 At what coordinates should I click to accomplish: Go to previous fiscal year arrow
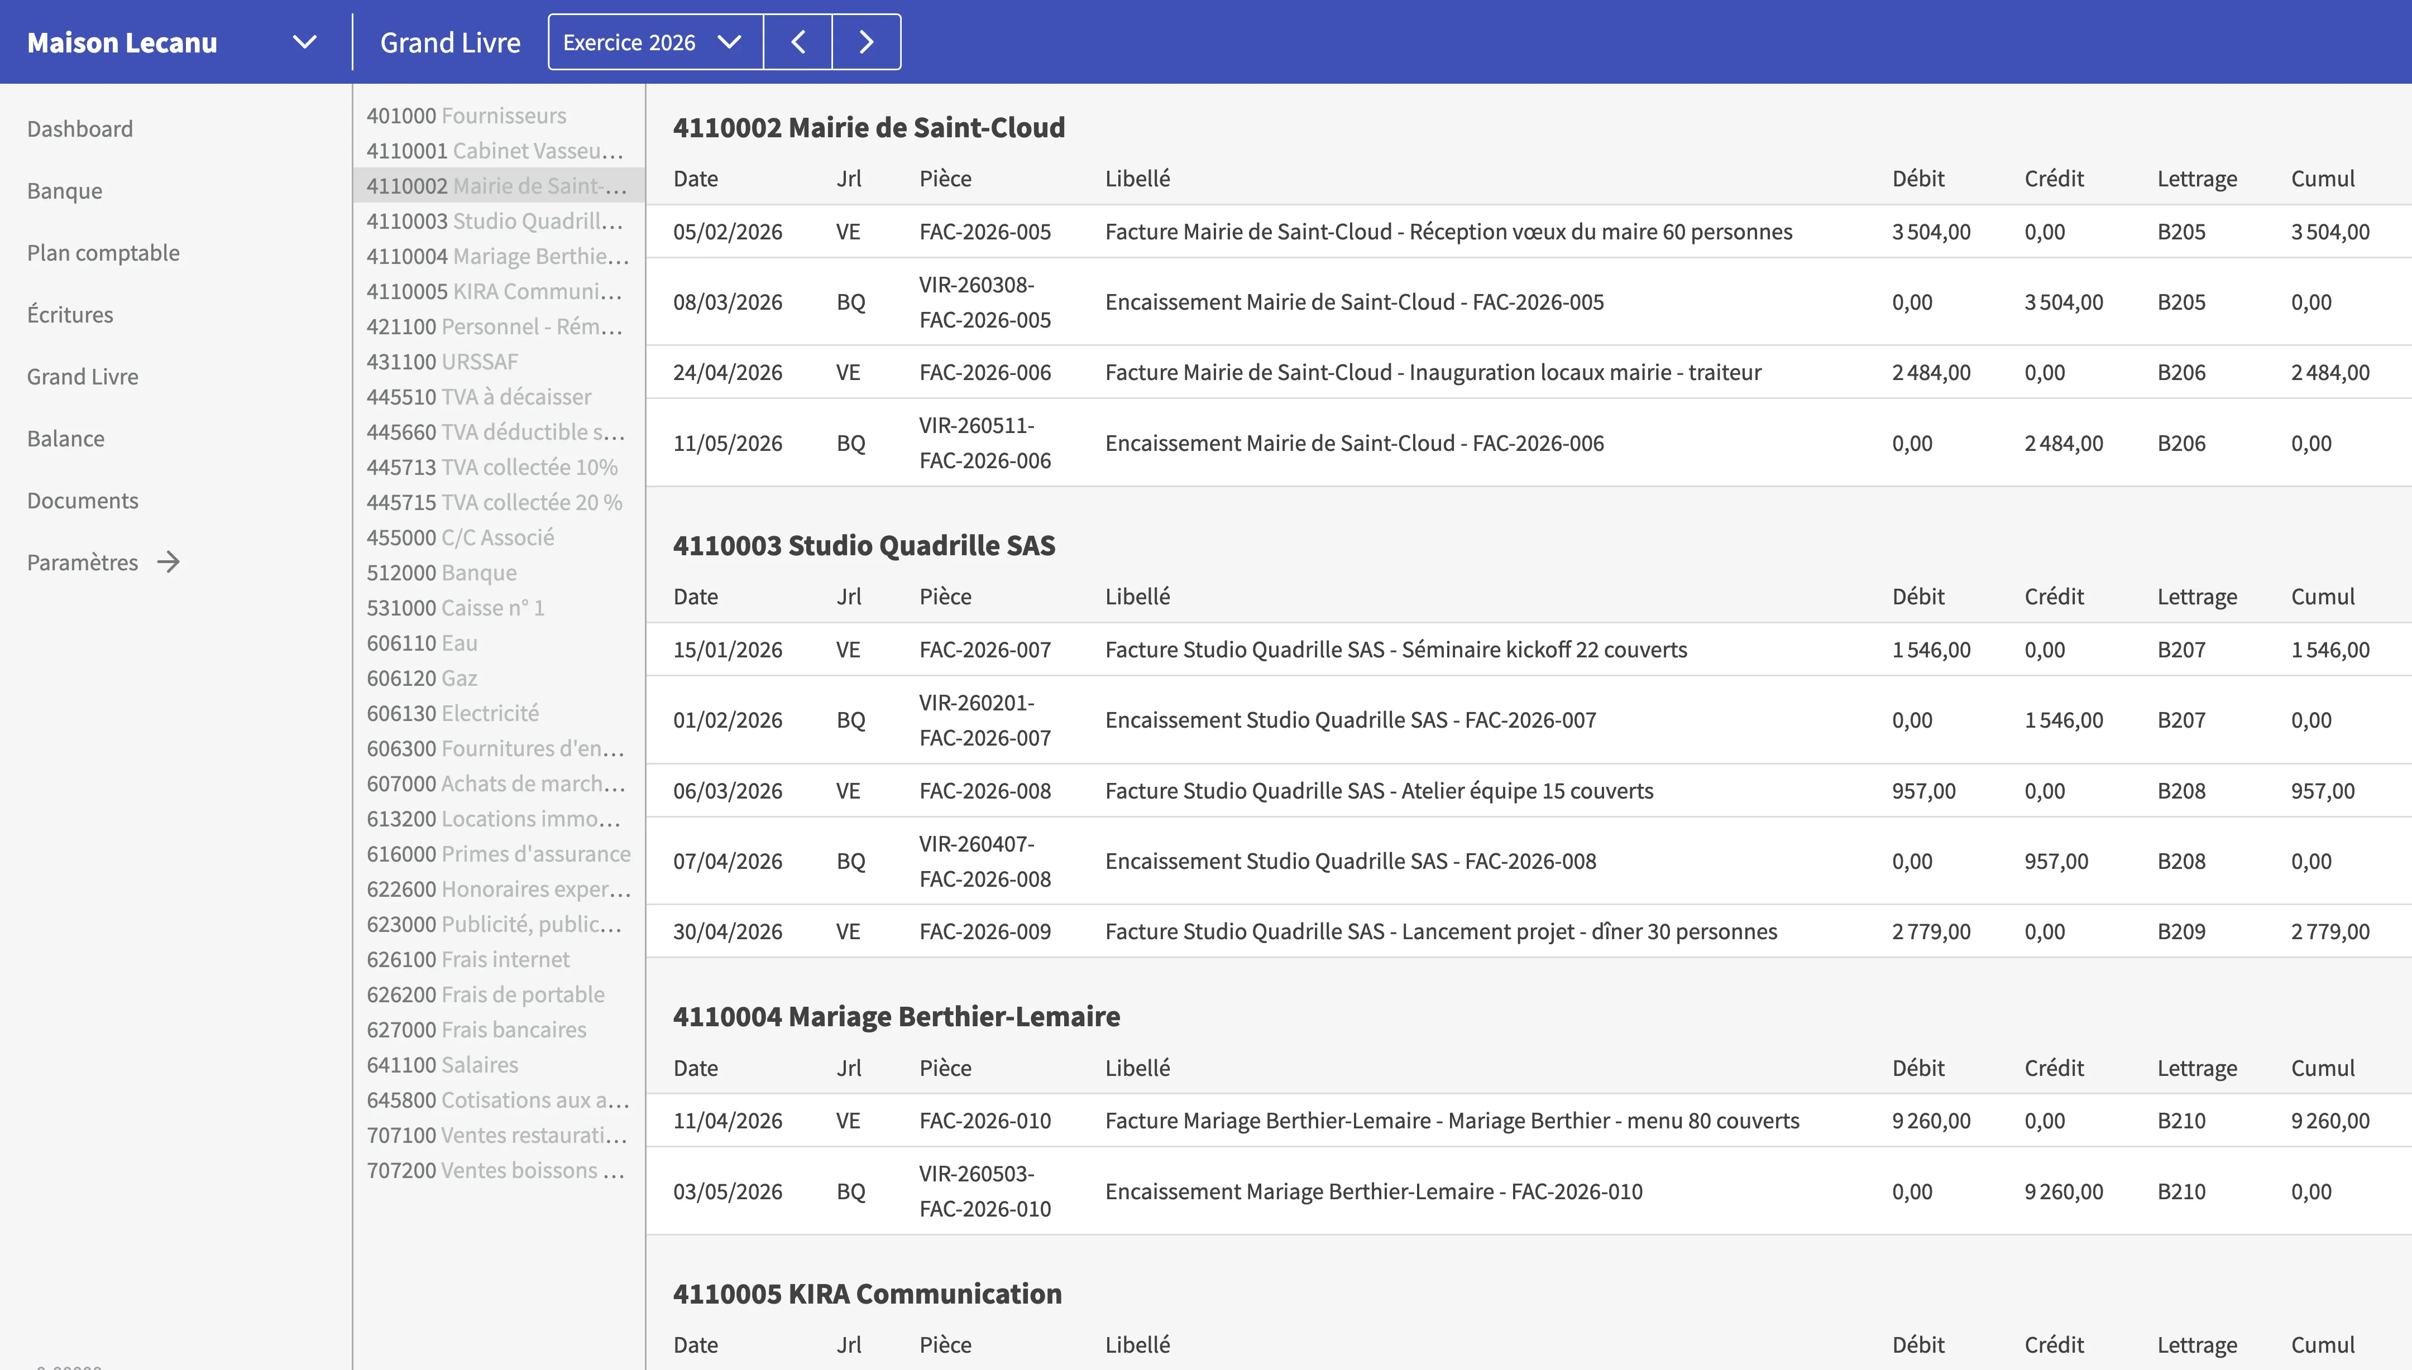click(797, 42)
